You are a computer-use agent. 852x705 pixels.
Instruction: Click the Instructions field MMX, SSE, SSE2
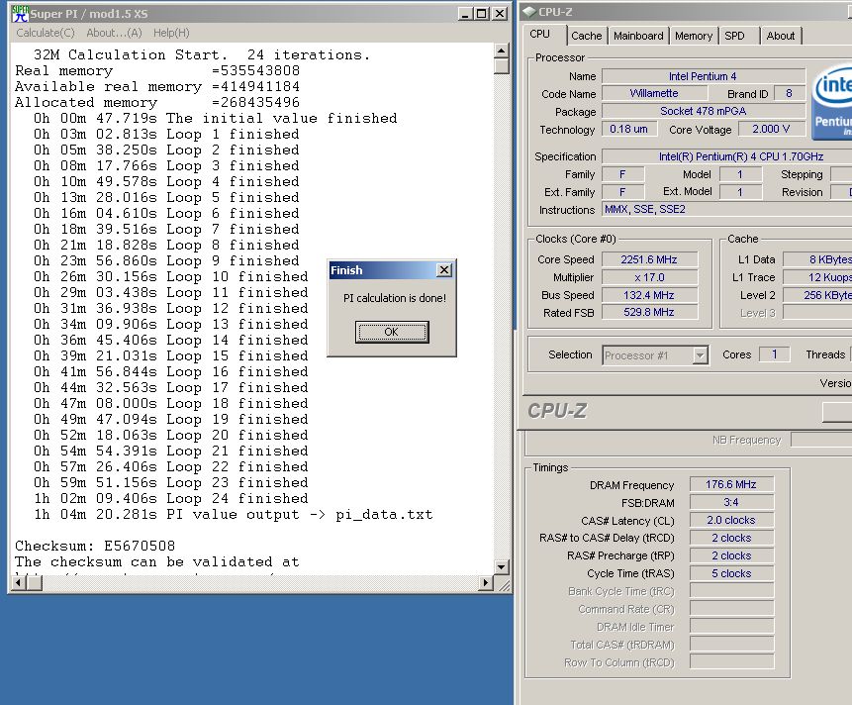[x=727, y=209]
